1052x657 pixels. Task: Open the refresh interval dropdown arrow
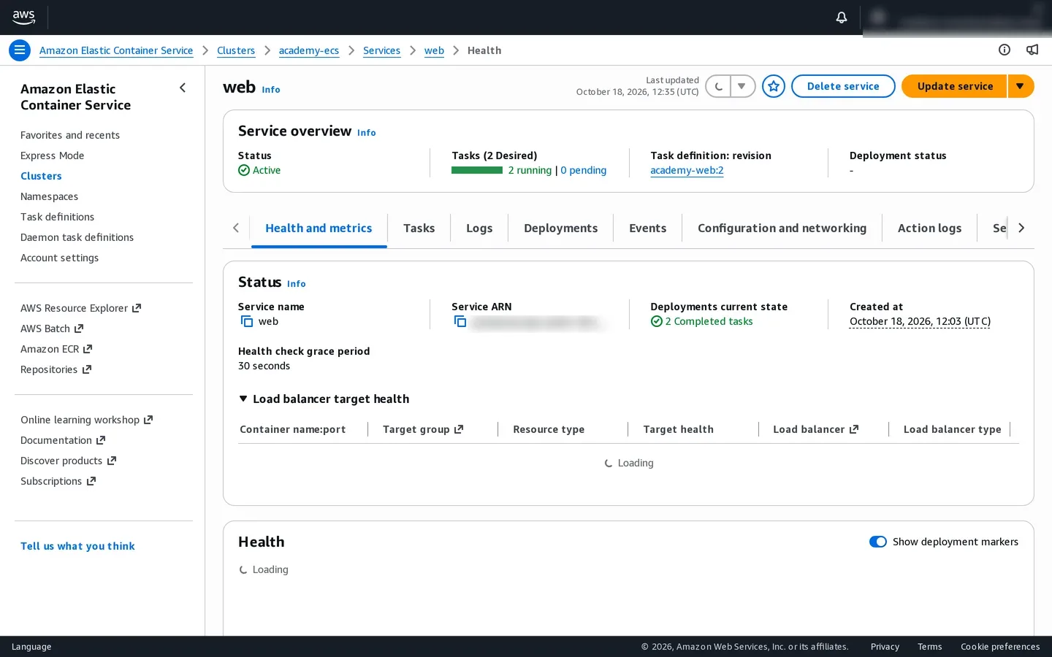tap(742, 86)
